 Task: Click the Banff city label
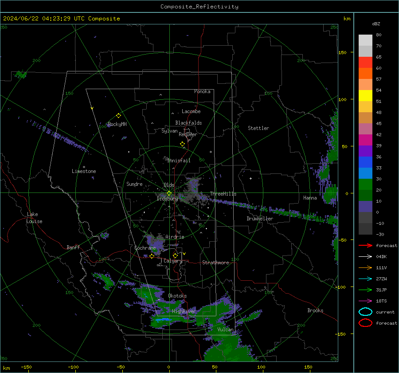73,247
